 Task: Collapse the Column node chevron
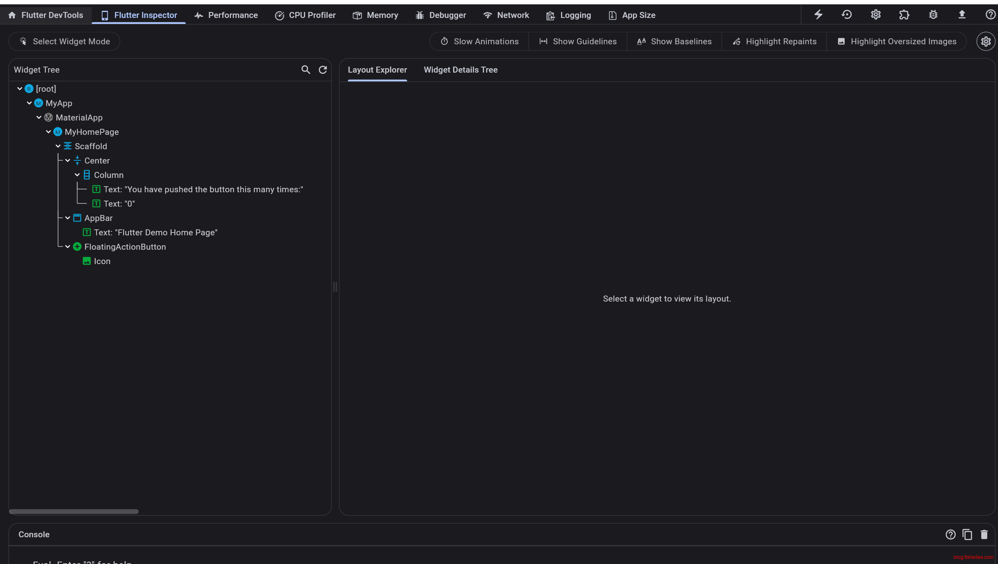click(77, 175)
